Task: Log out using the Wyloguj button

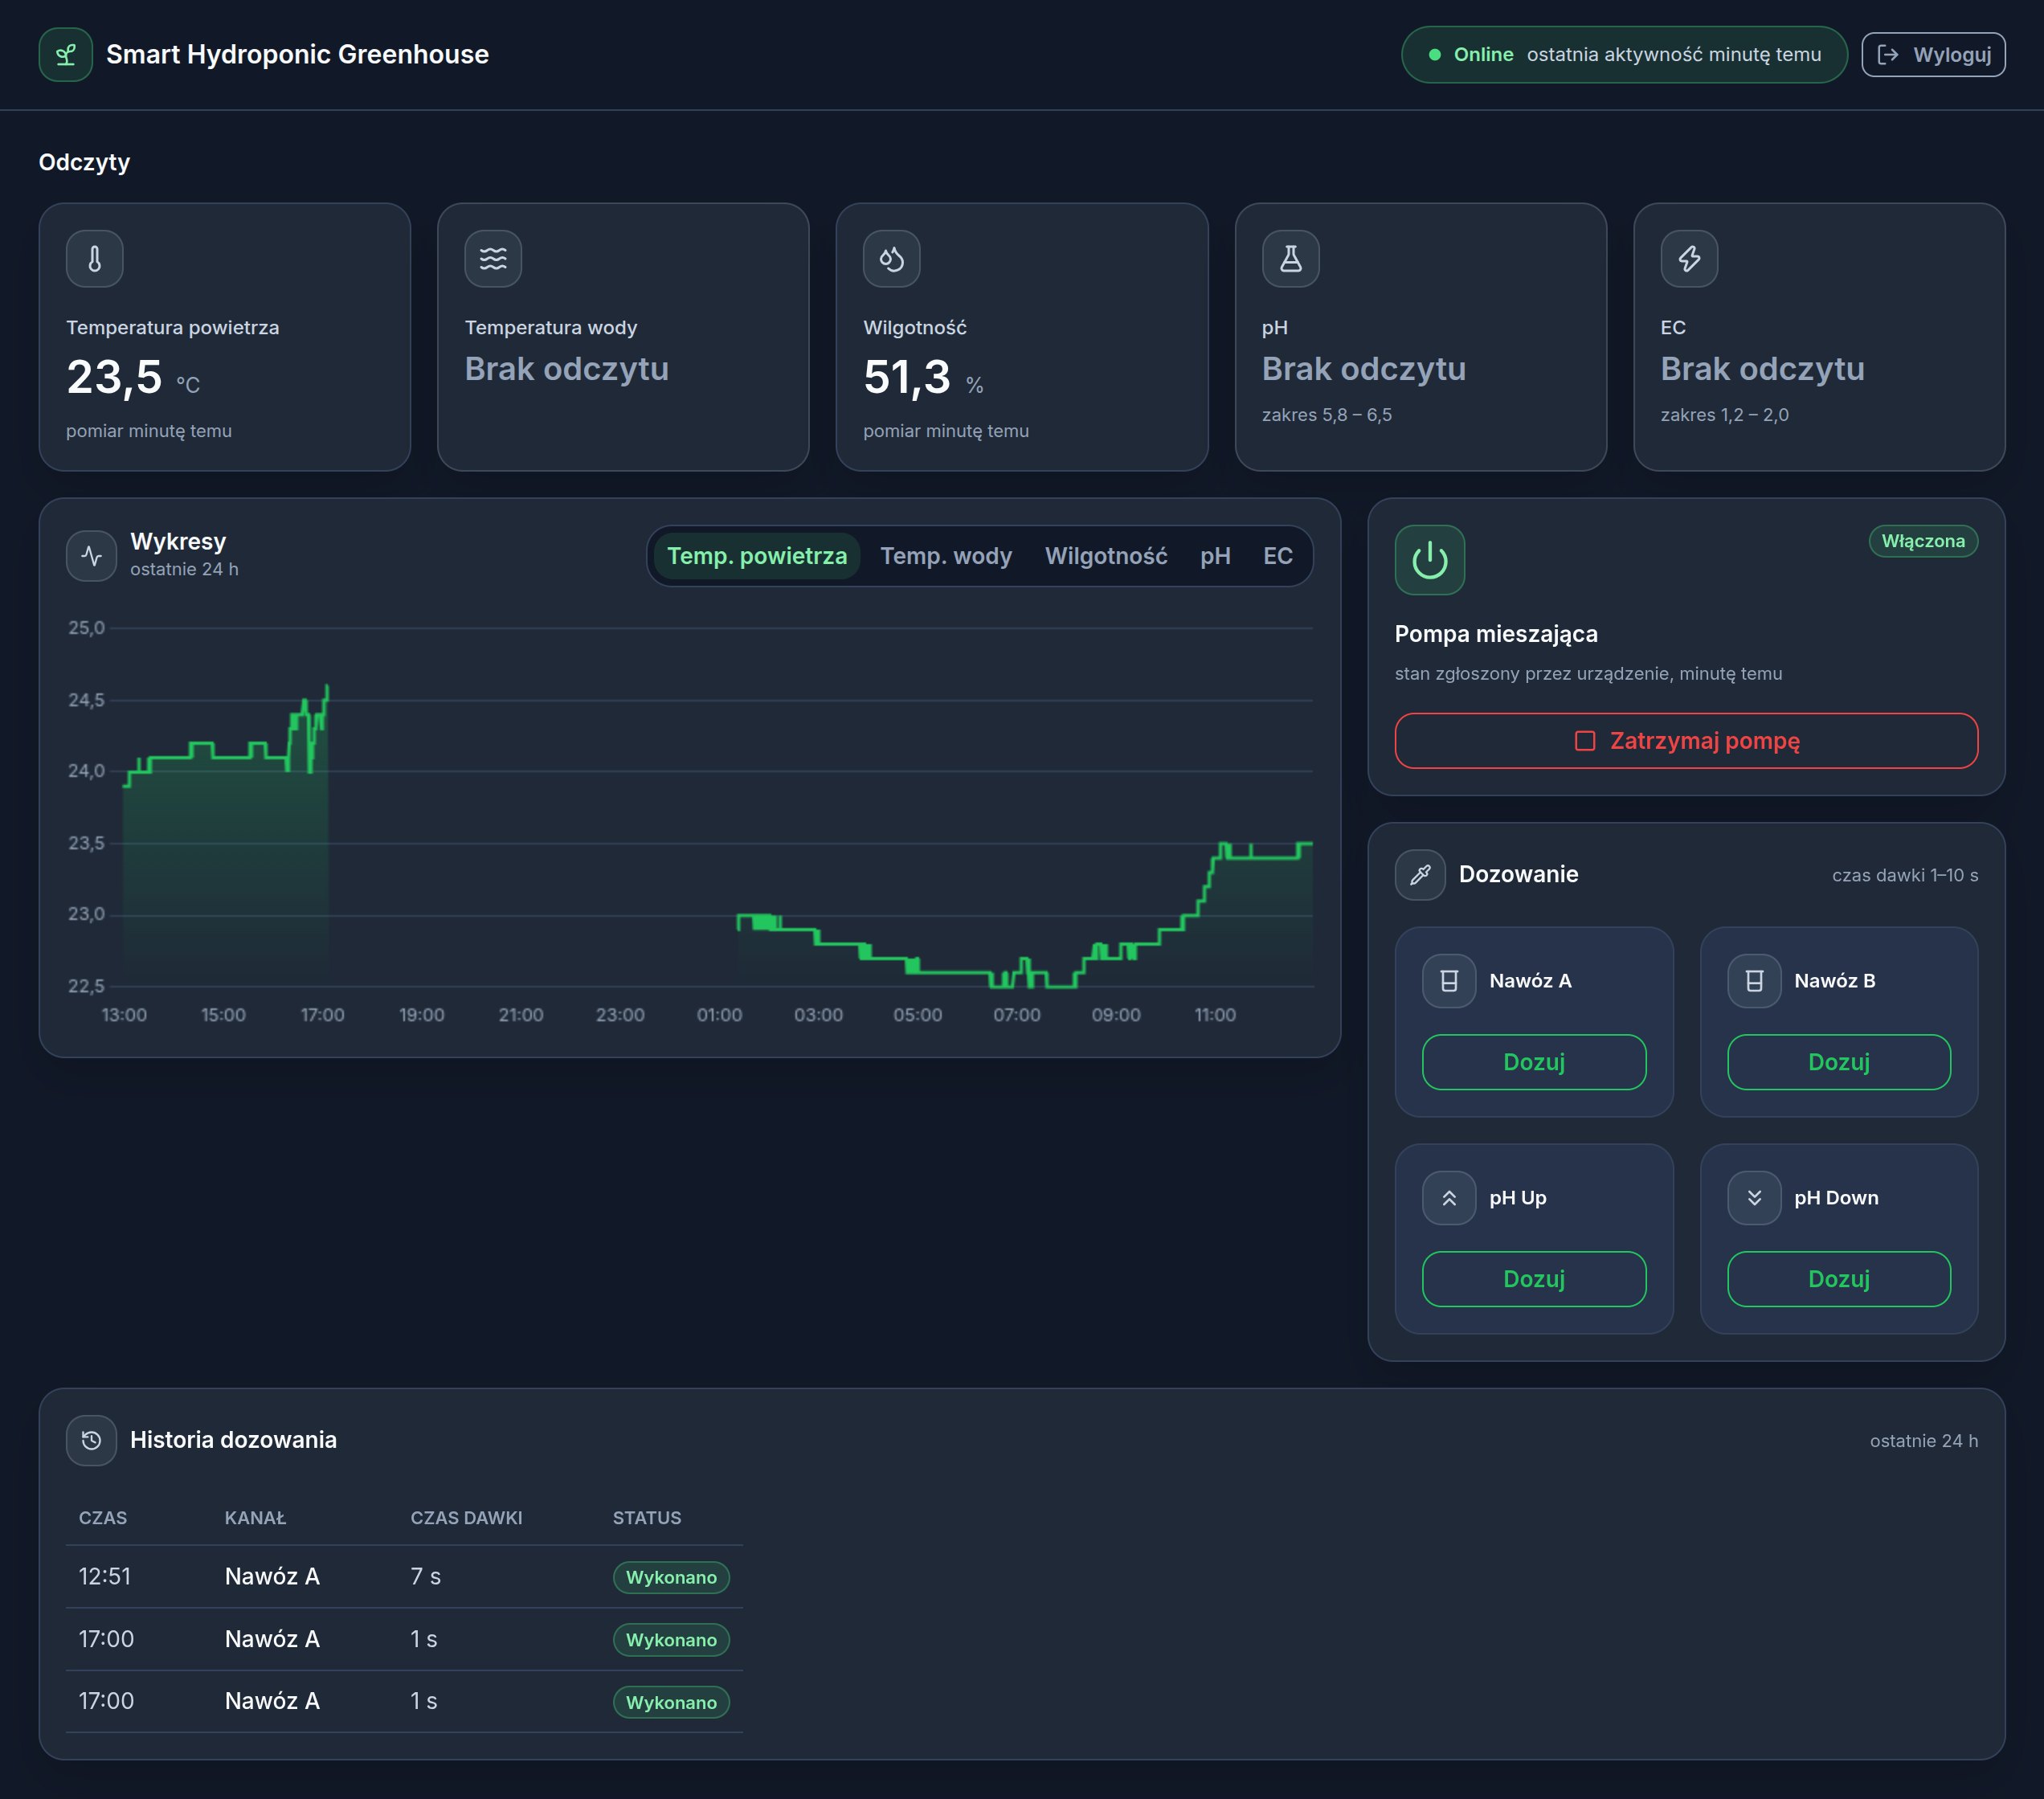Action: click(1933, 55)
